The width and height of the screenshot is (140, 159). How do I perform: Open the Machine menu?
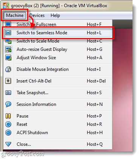click(x=15, y=15)
